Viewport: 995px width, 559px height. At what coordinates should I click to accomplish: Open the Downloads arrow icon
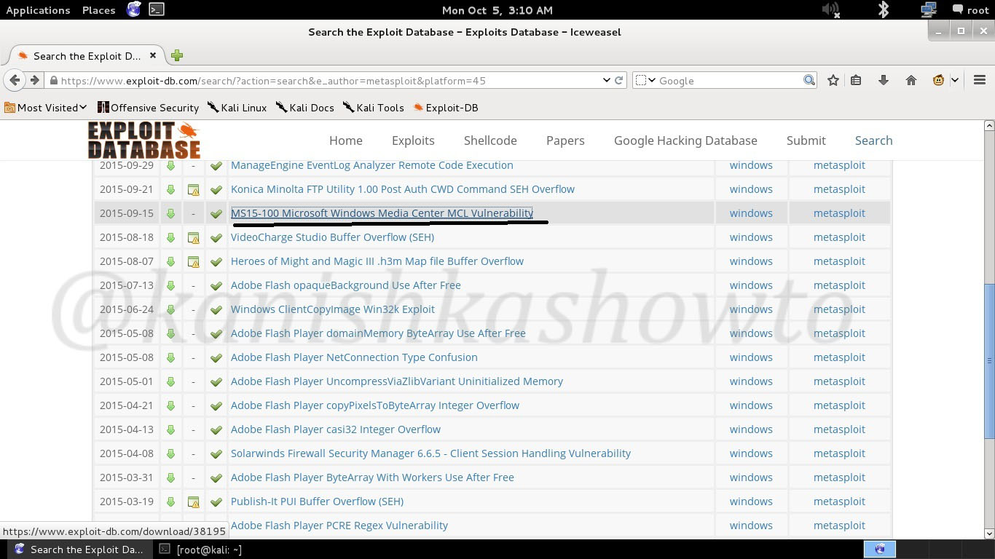[x=884, y=80]
